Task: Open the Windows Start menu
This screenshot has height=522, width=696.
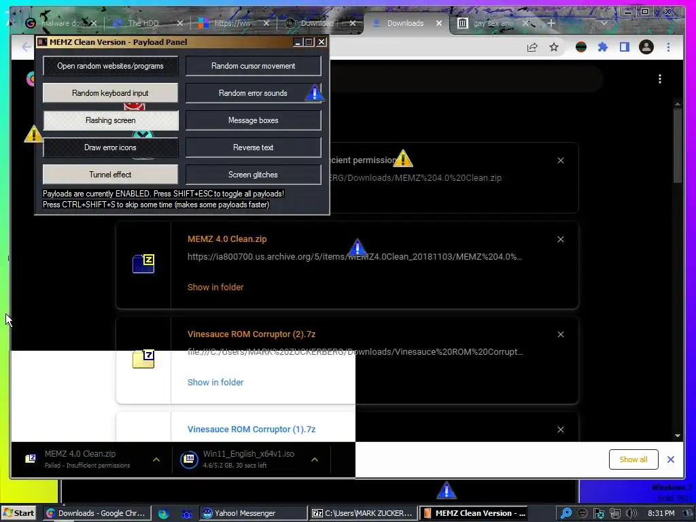Action: (x=18, y=512)
